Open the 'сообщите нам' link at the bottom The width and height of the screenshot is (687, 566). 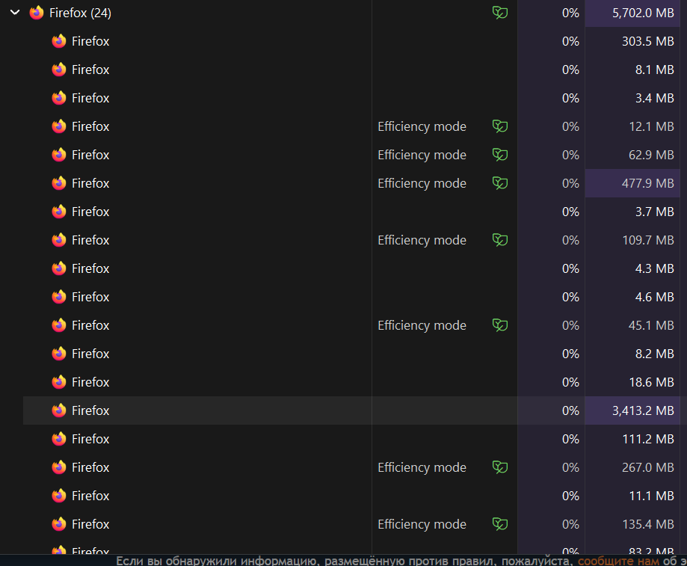pos(618,561)
